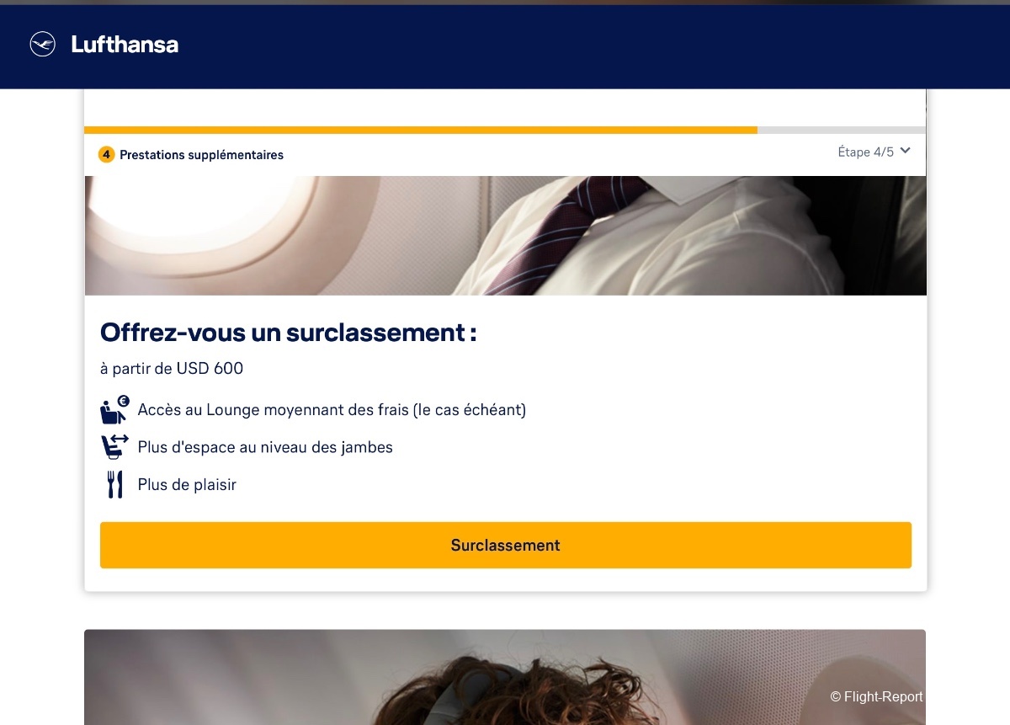Click the yellow step 4 number badge
The image size is (1010, 725).
(106, 155)
